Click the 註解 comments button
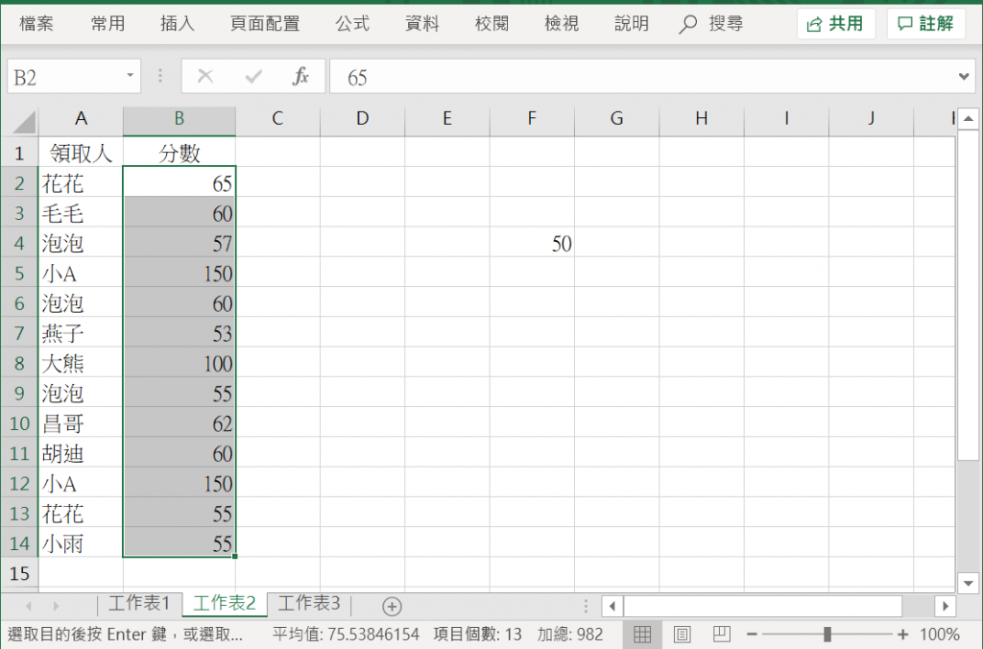This screenshot has height=649, width=983. point(926,24)
